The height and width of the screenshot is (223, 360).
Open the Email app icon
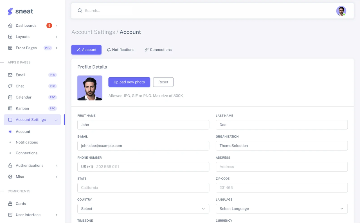point(10,75)
